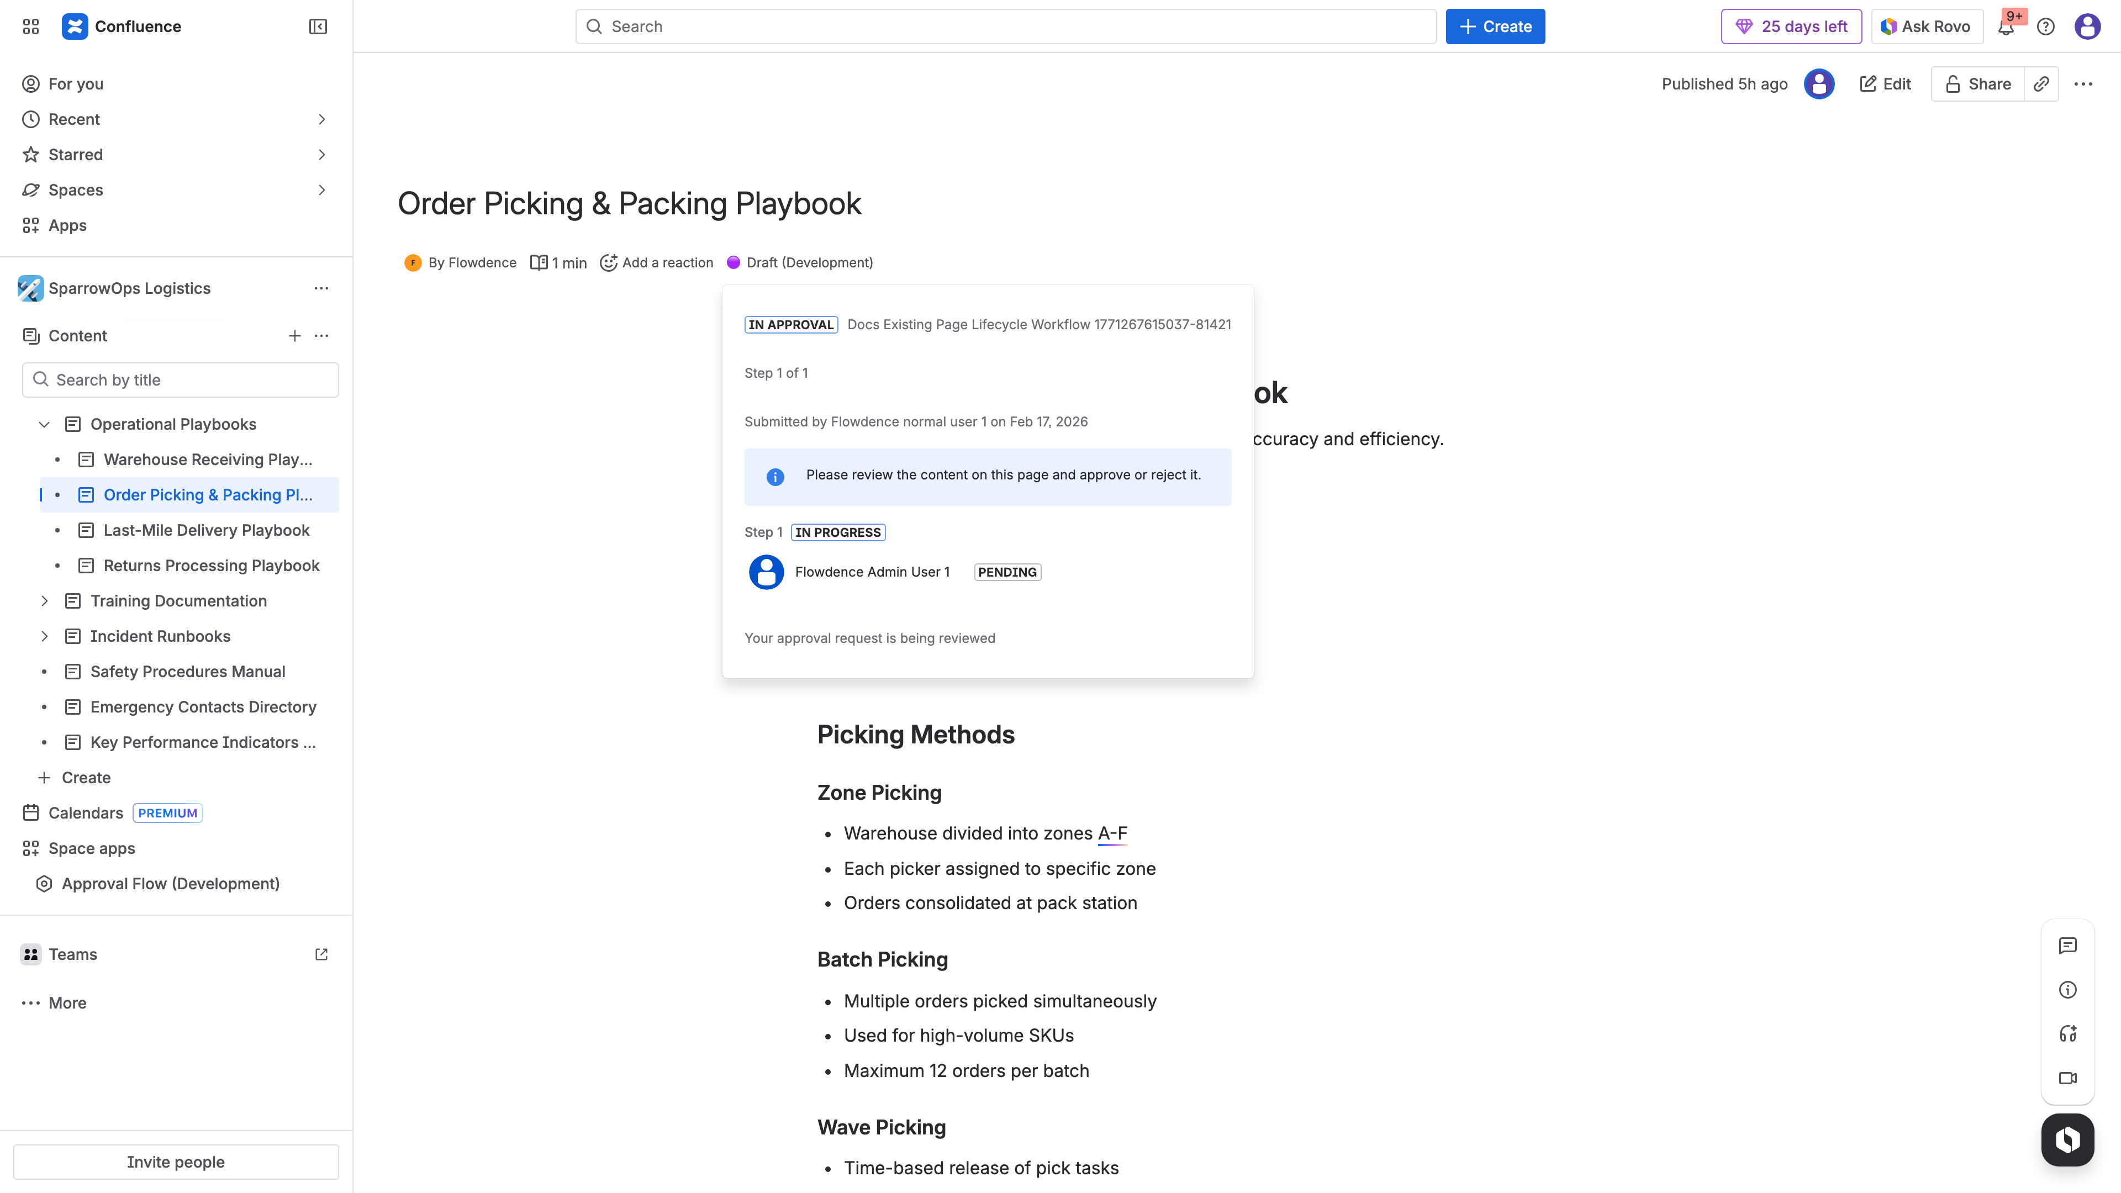Collapse the left sidebar
The height and width of the screenshot is (1193, 2121).
(317, 27)
